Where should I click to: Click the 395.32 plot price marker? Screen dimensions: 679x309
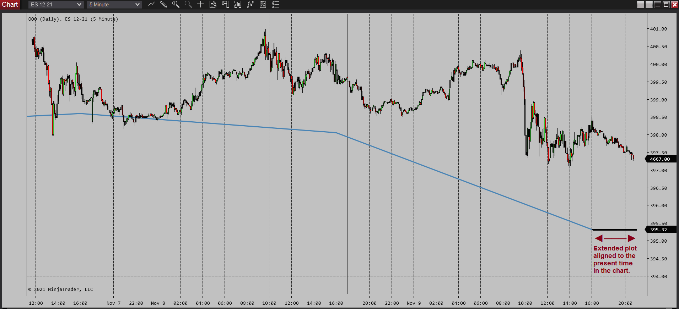point(660,230)
